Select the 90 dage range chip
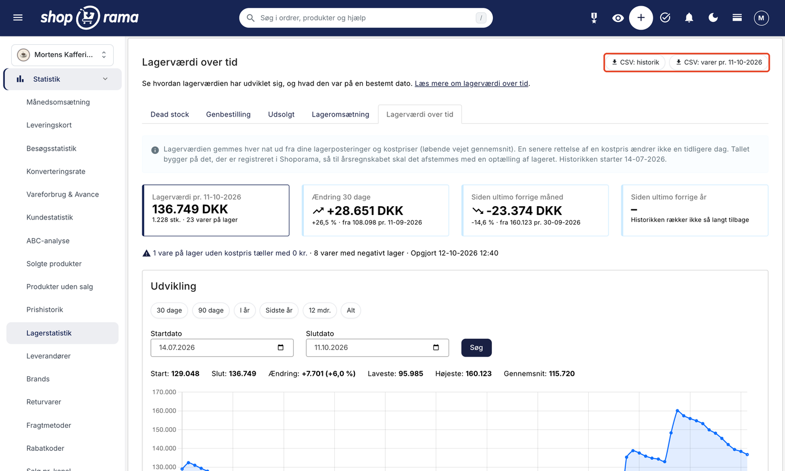The width and height of the screenshot is (785, 471). (211, 310)
